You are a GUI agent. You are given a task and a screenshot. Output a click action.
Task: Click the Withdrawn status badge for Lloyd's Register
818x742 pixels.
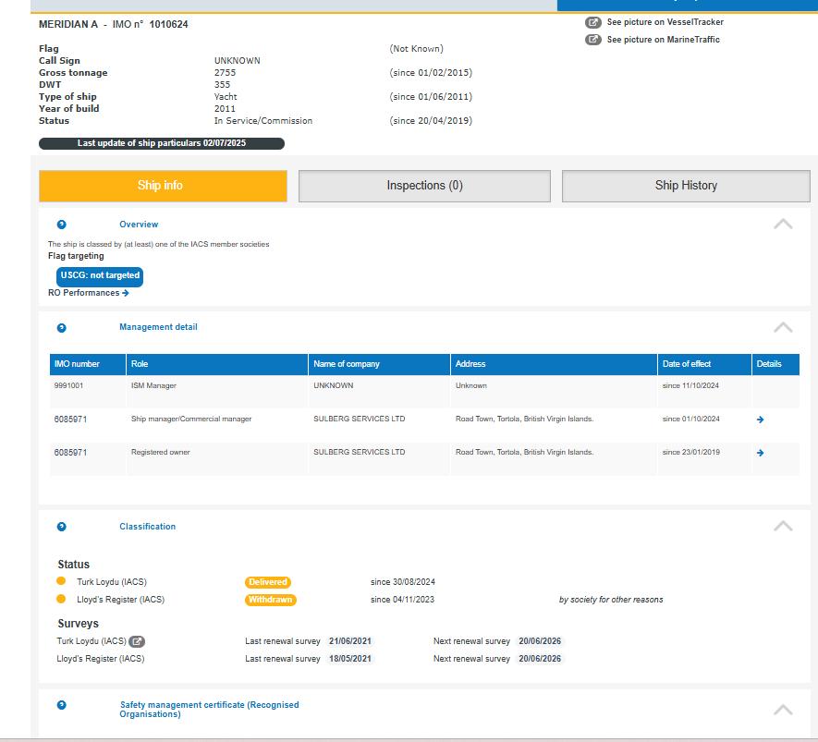(270, 600)
